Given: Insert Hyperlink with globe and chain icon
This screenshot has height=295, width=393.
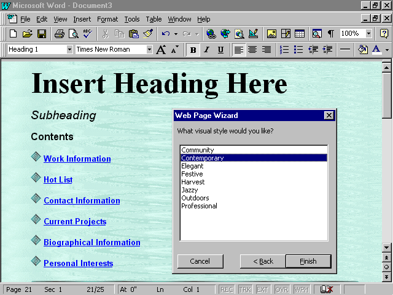Looking at the screenshot, I should click(x=211, y=33).
